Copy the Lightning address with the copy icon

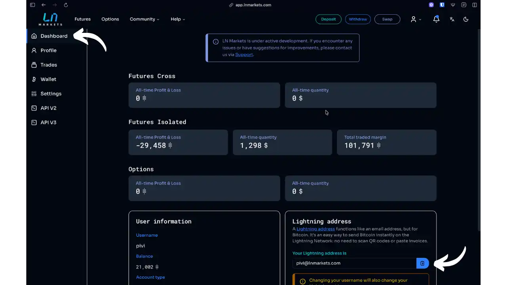422,263
